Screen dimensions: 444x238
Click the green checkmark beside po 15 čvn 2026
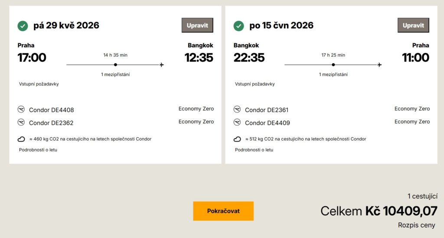tap(238, 26)
